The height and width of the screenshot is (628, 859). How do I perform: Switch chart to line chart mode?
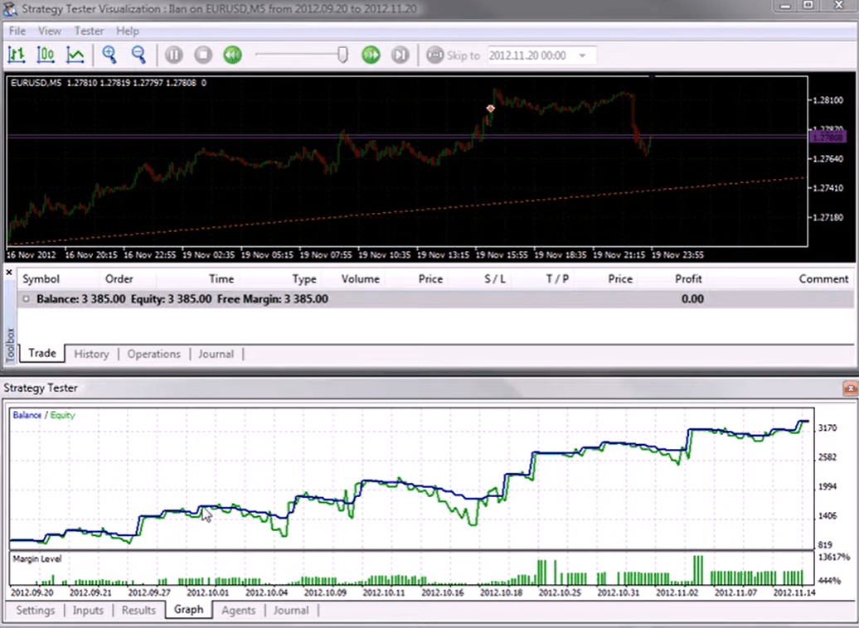coord(75,55)
